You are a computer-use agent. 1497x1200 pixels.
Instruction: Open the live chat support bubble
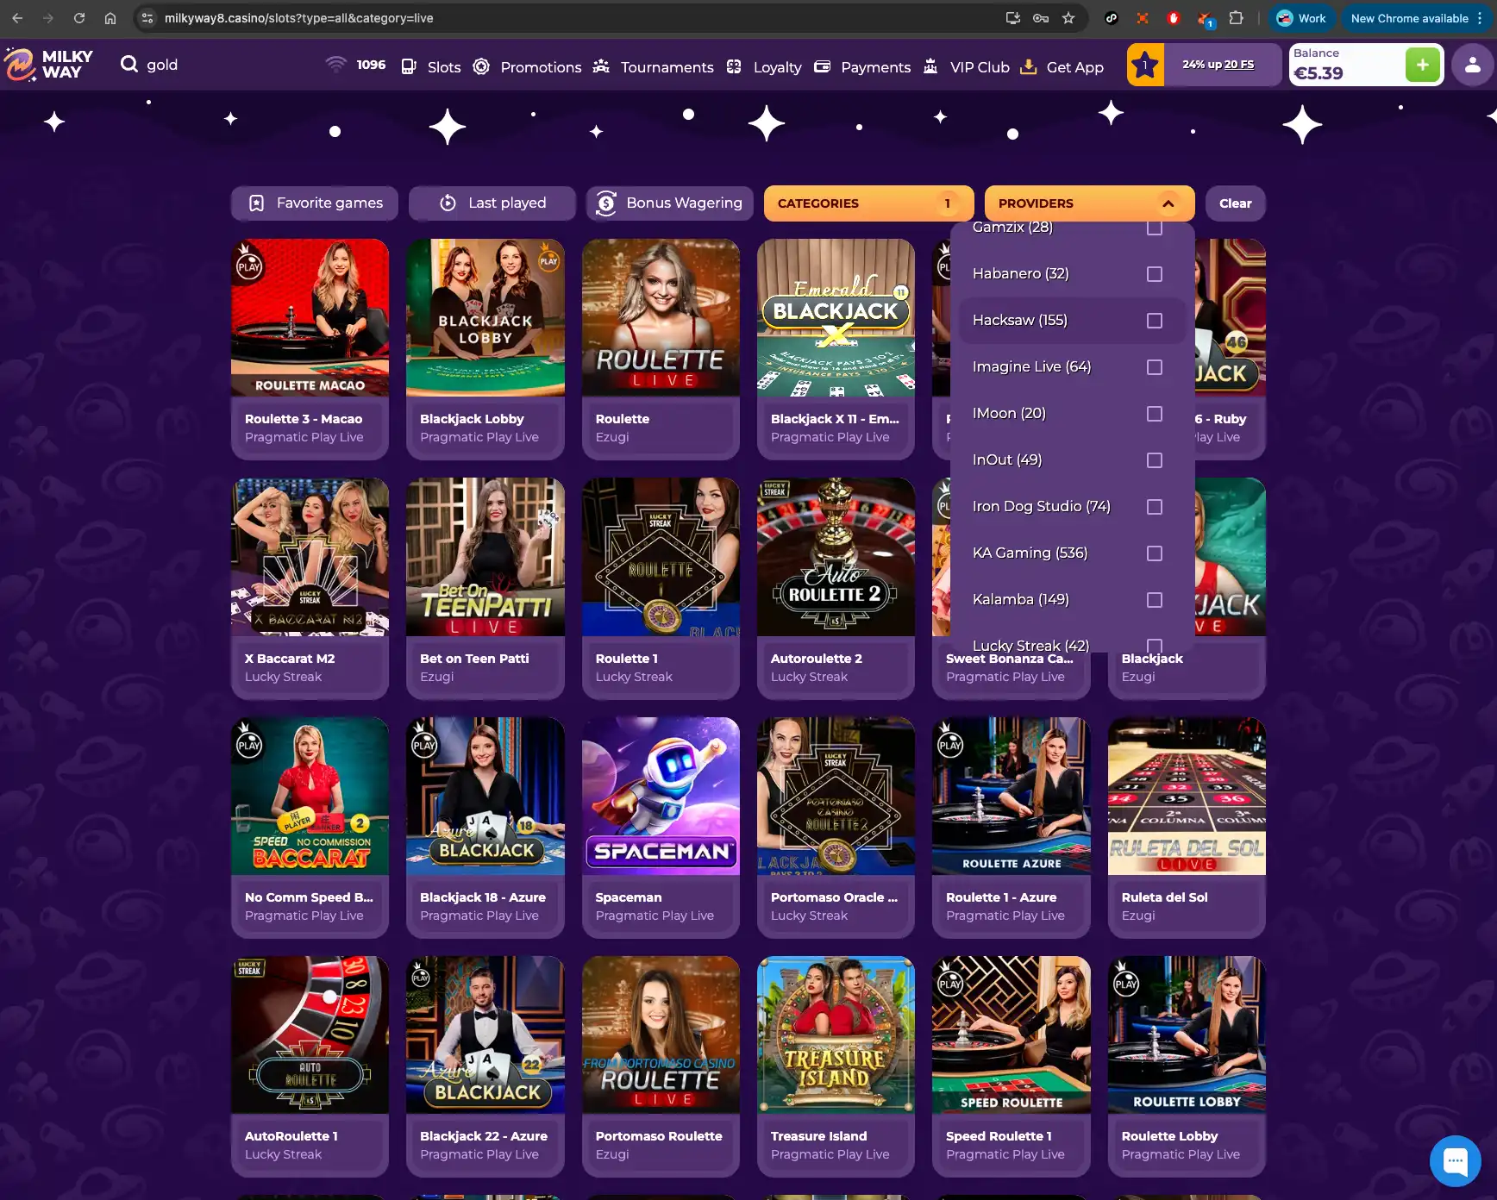[1455, 1160]
